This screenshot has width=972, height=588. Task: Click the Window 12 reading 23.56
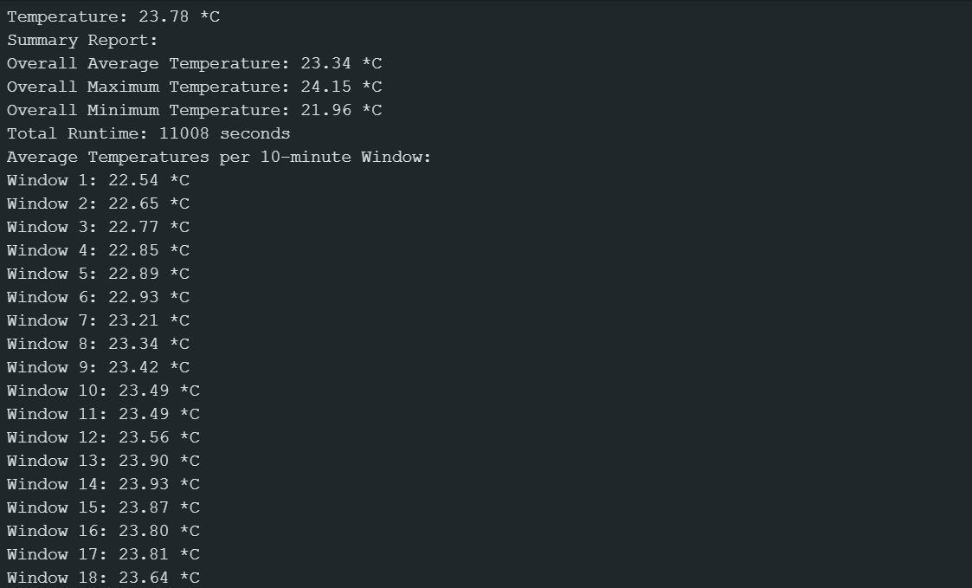(x=144, y=437)
